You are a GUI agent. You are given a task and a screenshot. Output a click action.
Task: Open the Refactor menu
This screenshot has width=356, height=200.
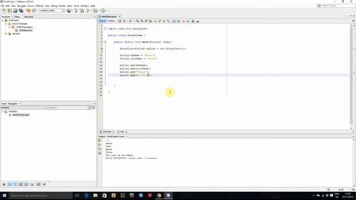tap(39, 6)
